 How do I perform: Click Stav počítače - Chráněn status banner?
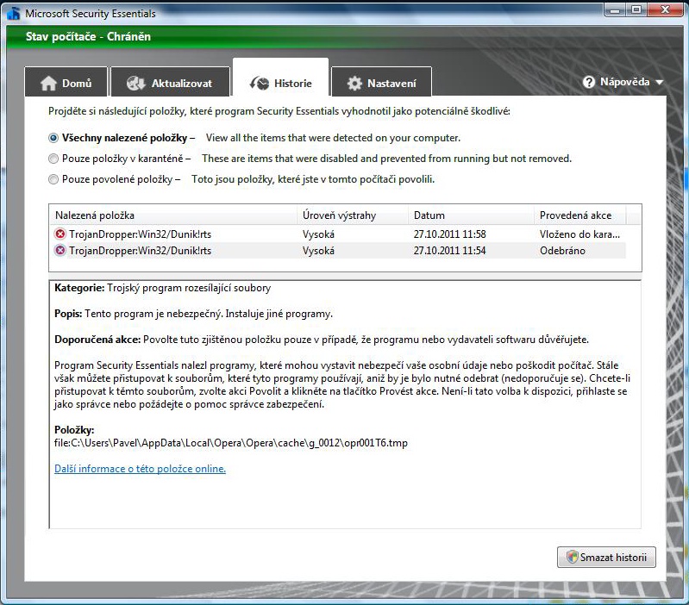[x=88, y=36]
